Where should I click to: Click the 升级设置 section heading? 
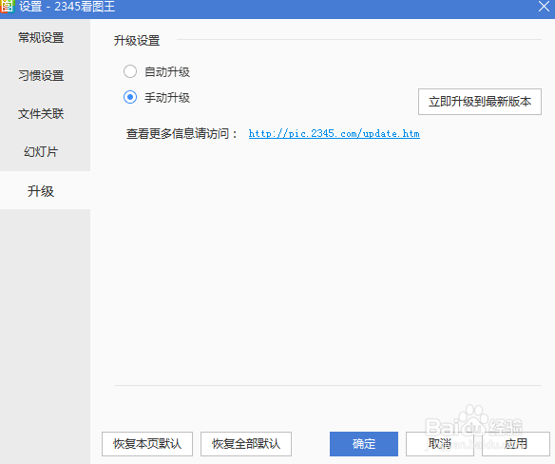click(137, 41)
